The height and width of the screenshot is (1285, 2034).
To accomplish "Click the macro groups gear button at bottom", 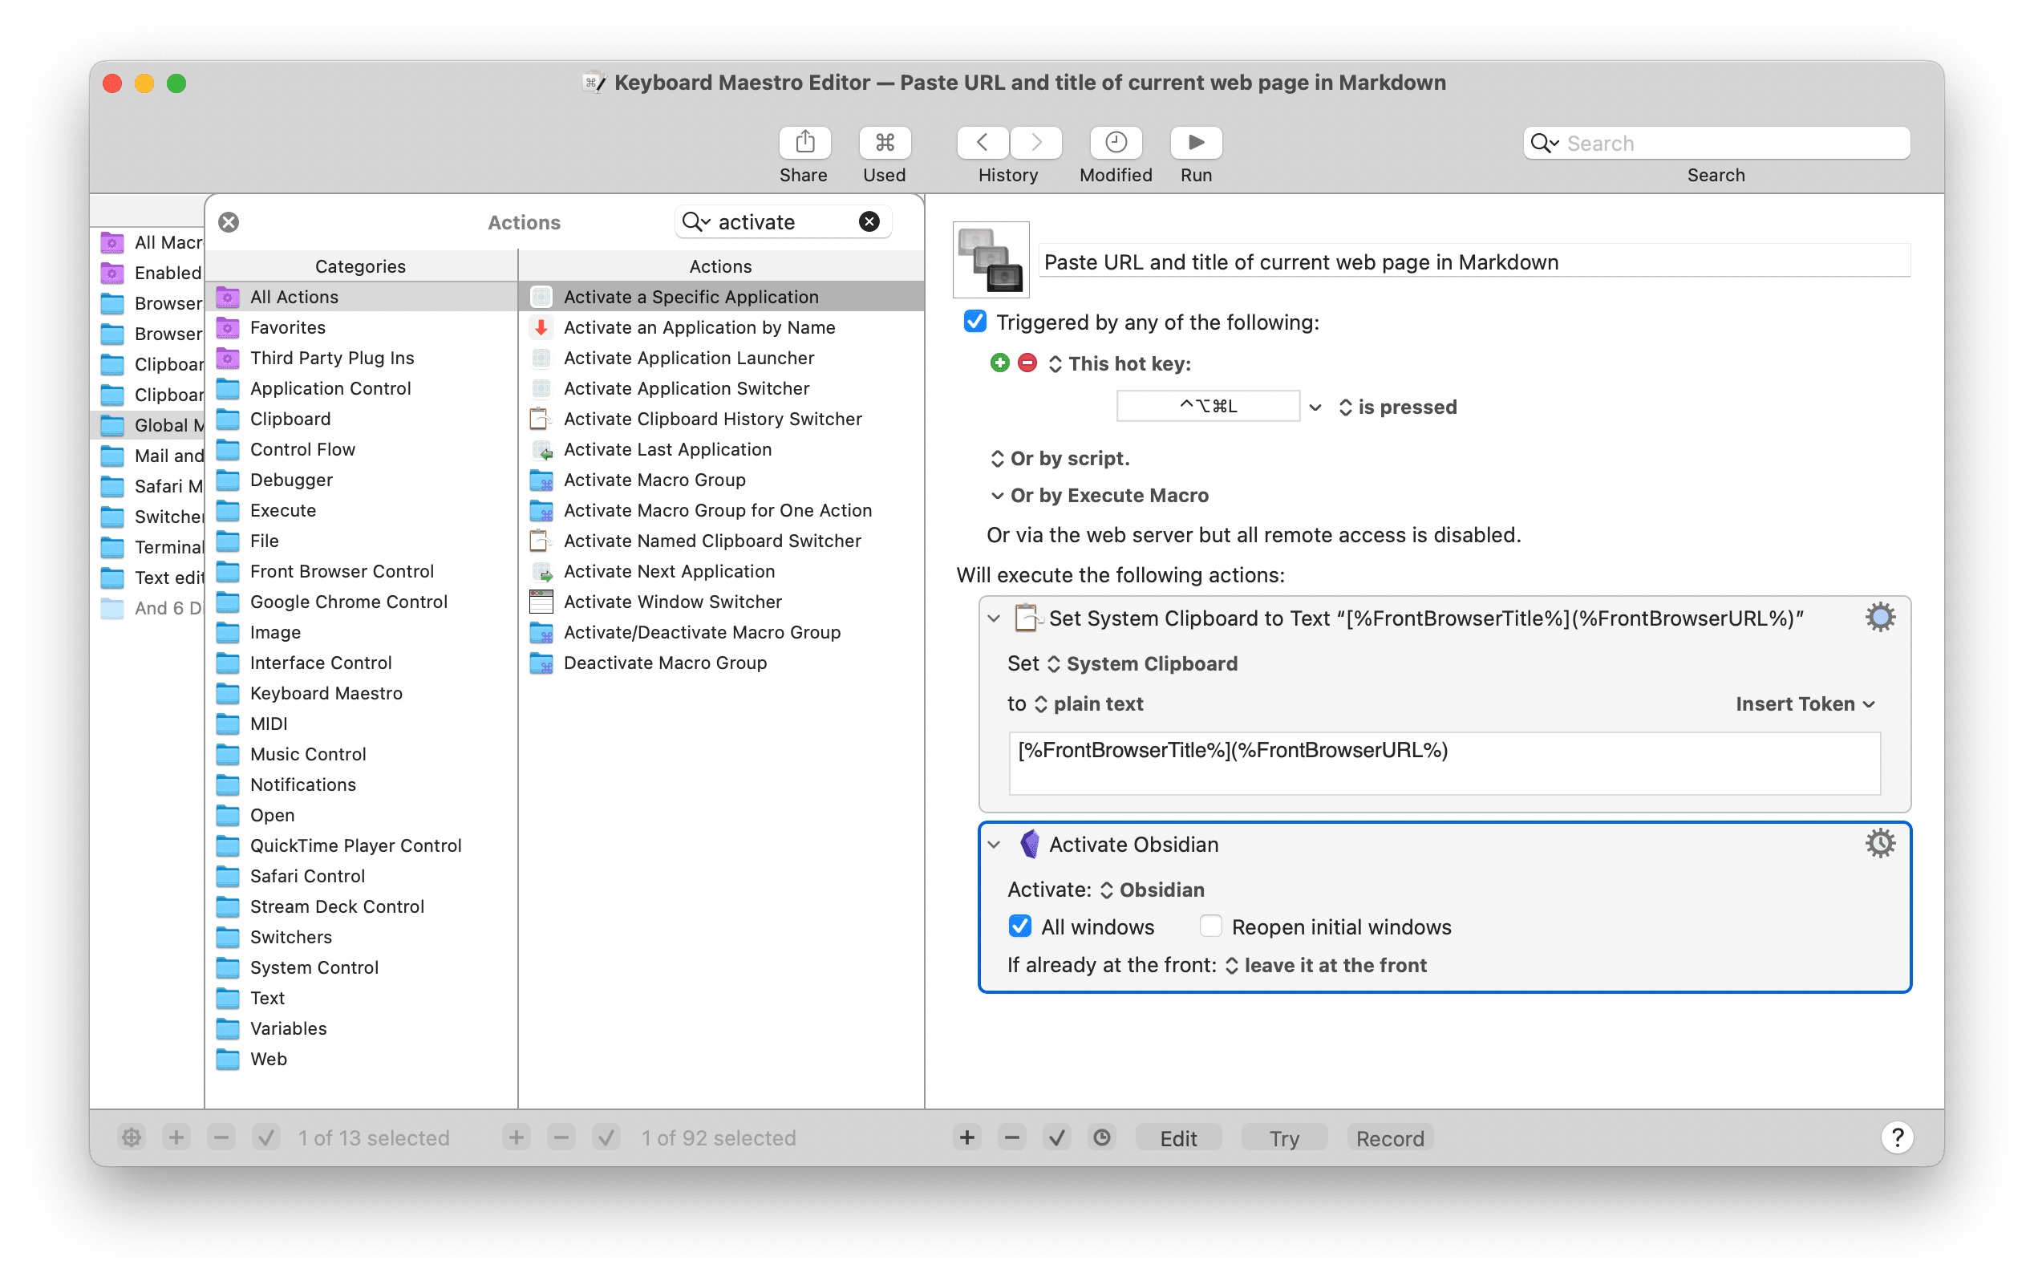I will tap(131, 1137).
